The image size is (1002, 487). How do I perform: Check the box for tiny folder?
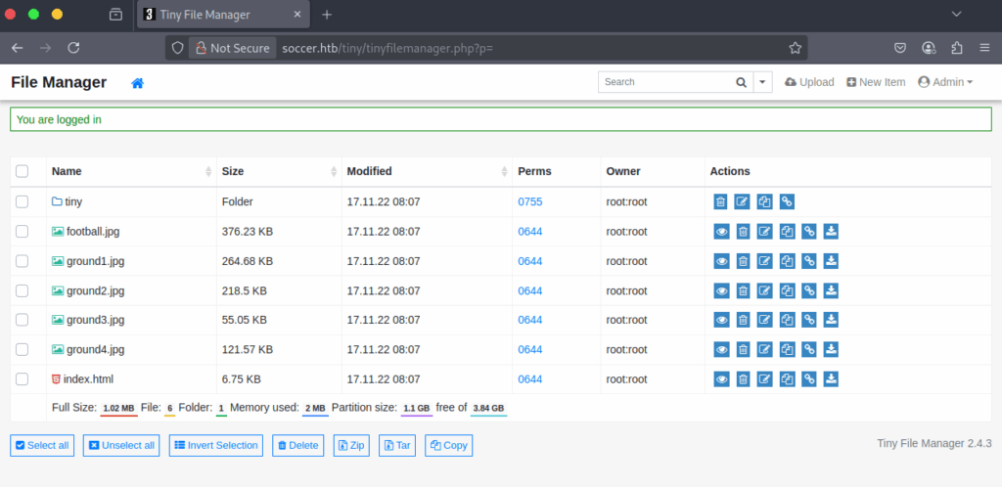coord(23,201)
